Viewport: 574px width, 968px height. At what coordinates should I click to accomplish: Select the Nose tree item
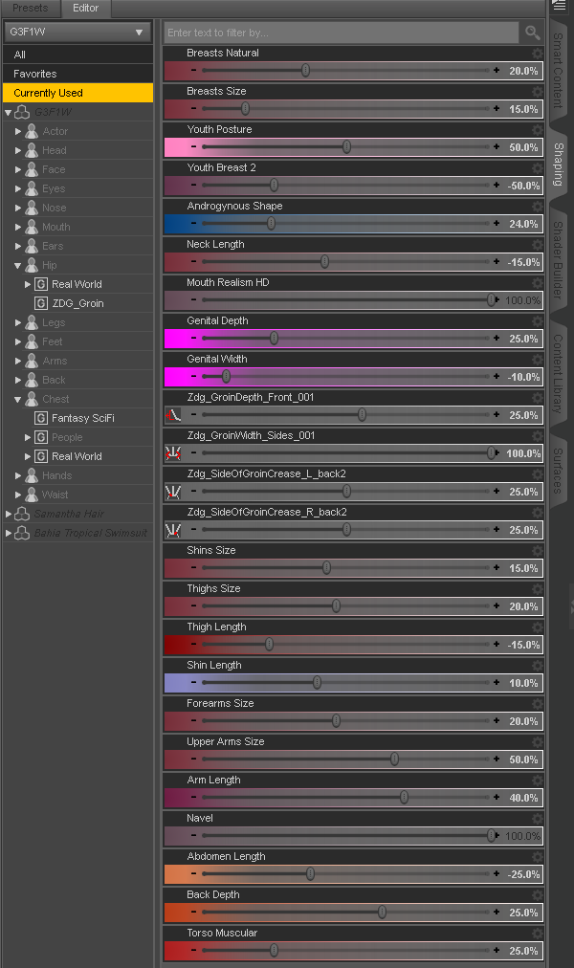coord(55,209)
